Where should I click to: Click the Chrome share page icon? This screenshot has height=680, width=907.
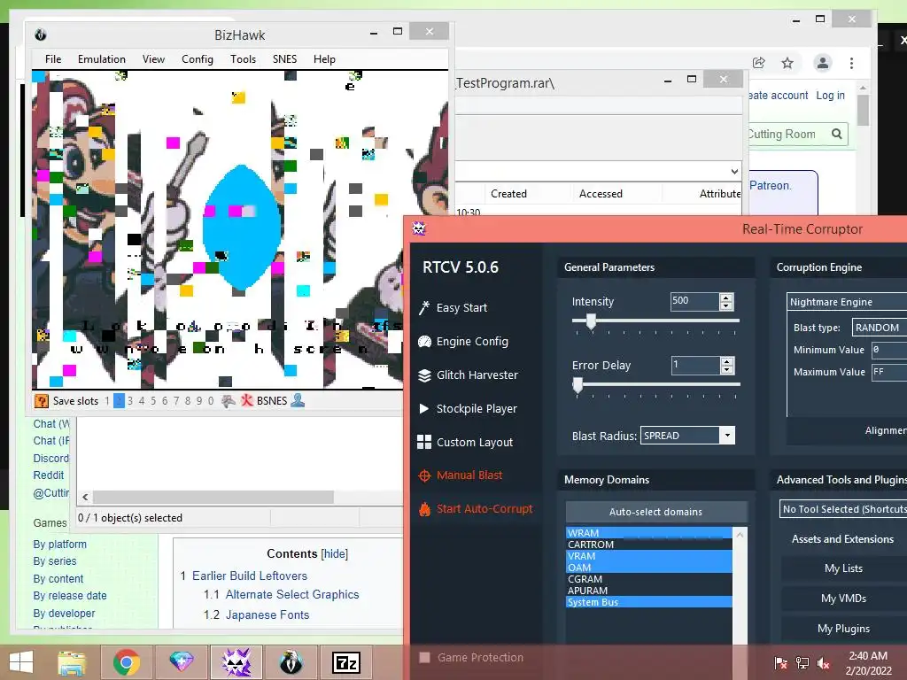point(759,63)
